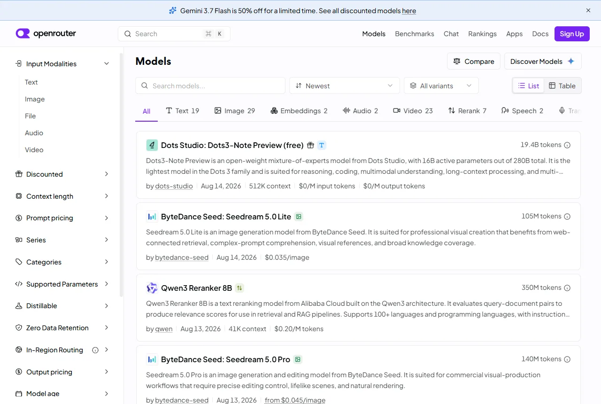
Task: Expand the In-Region Routing chevron
Action: click(x=107, y=350)
